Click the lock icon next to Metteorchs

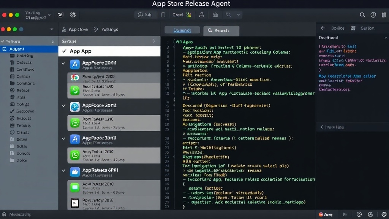(4, 214)
